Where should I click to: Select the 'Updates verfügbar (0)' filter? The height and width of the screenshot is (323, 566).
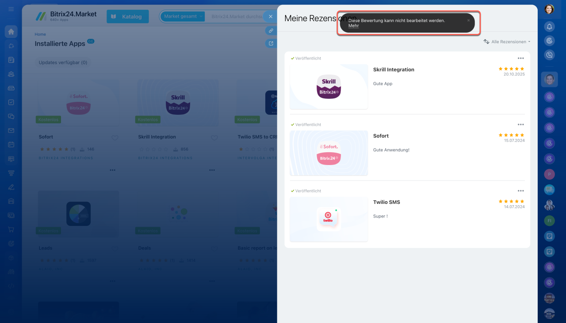(63, 63)
